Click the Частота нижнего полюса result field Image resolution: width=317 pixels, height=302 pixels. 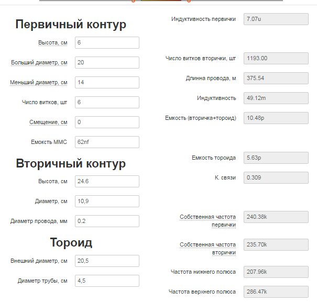click(x=276, y=272)
